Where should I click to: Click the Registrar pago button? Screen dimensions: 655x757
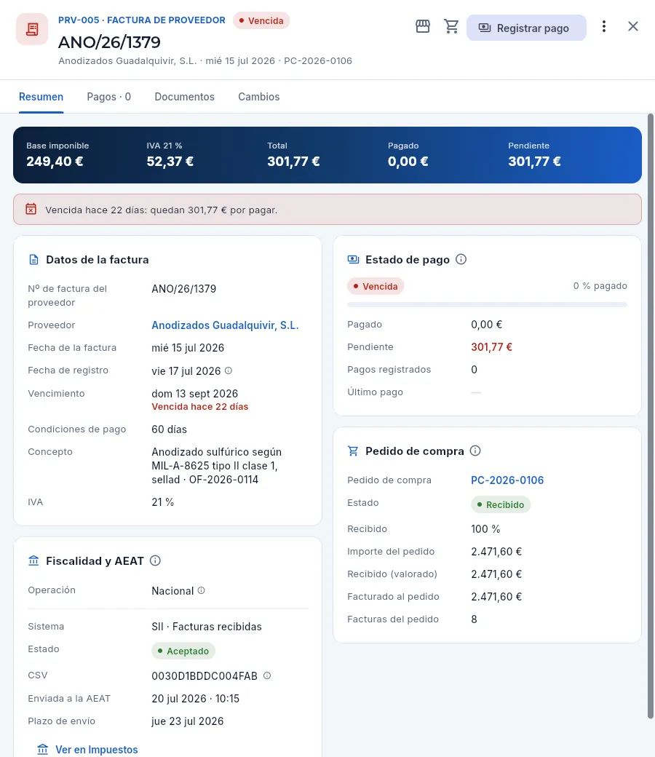pos(526,28)
